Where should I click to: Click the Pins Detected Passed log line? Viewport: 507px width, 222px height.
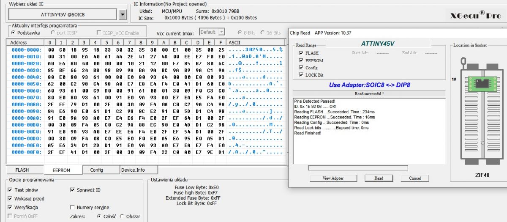314,101
